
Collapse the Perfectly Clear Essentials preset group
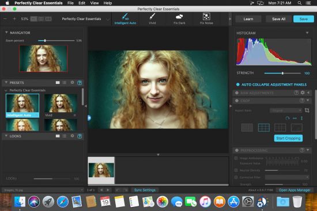point(6,90)
